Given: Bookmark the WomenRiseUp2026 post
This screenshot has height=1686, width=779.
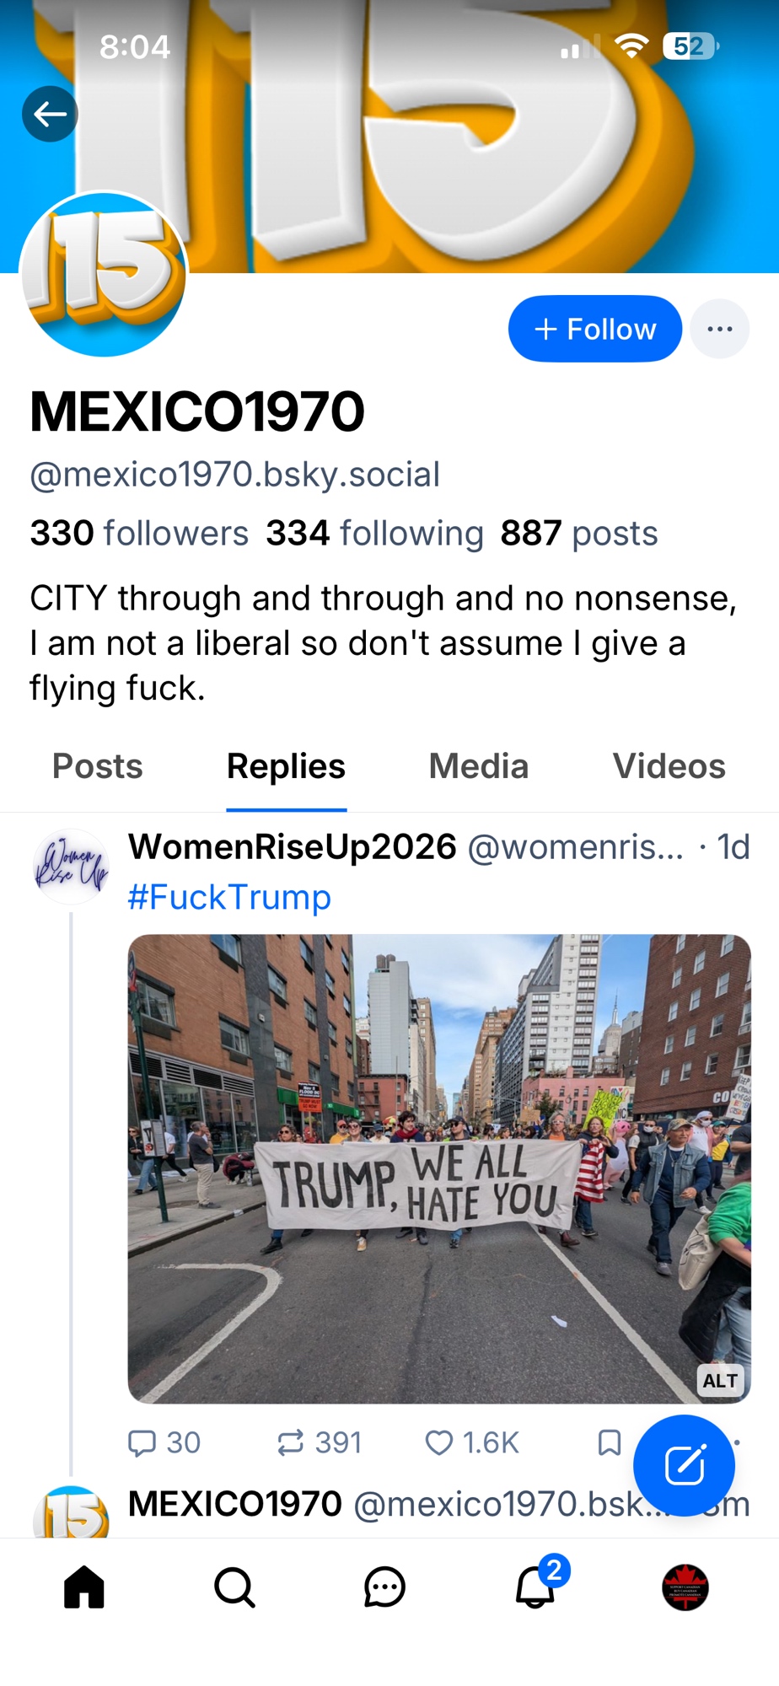Looking at the screenshot, I should [609, 1443].
